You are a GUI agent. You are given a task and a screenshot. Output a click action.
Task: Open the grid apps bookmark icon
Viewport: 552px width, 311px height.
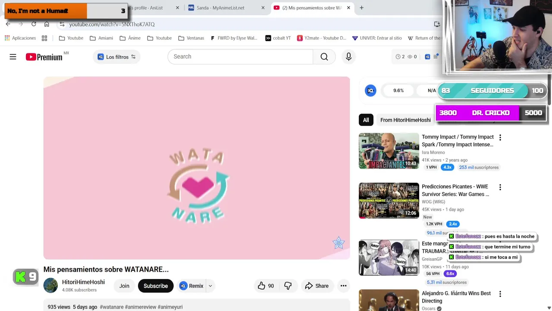(x=44, y=38)
